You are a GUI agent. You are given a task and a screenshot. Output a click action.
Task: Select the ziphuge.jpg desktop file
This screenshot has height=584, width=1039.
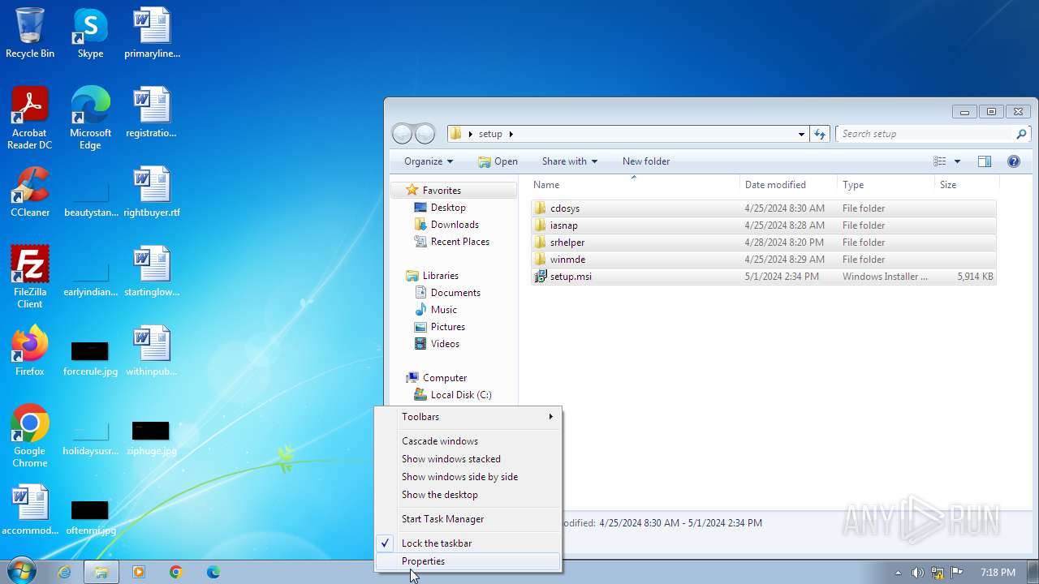click(152, 438)
